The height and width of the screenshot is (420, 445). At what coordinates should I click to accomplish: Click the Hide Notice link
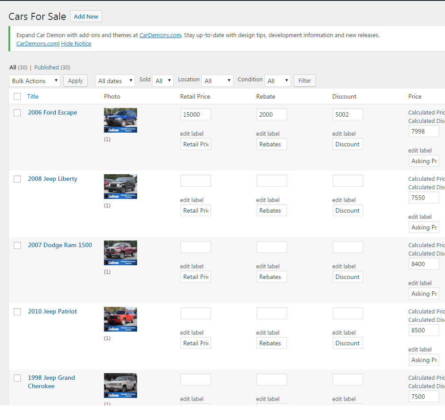[x=76, y=44]
